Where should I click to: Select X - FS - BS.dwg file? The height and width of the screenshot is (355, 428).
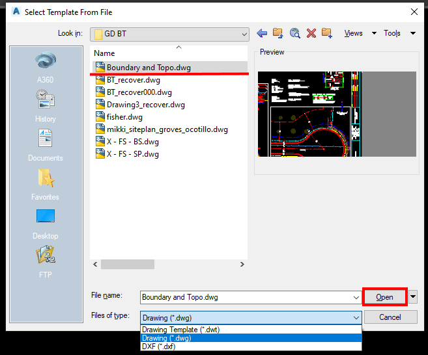click(x=133, y=142)
